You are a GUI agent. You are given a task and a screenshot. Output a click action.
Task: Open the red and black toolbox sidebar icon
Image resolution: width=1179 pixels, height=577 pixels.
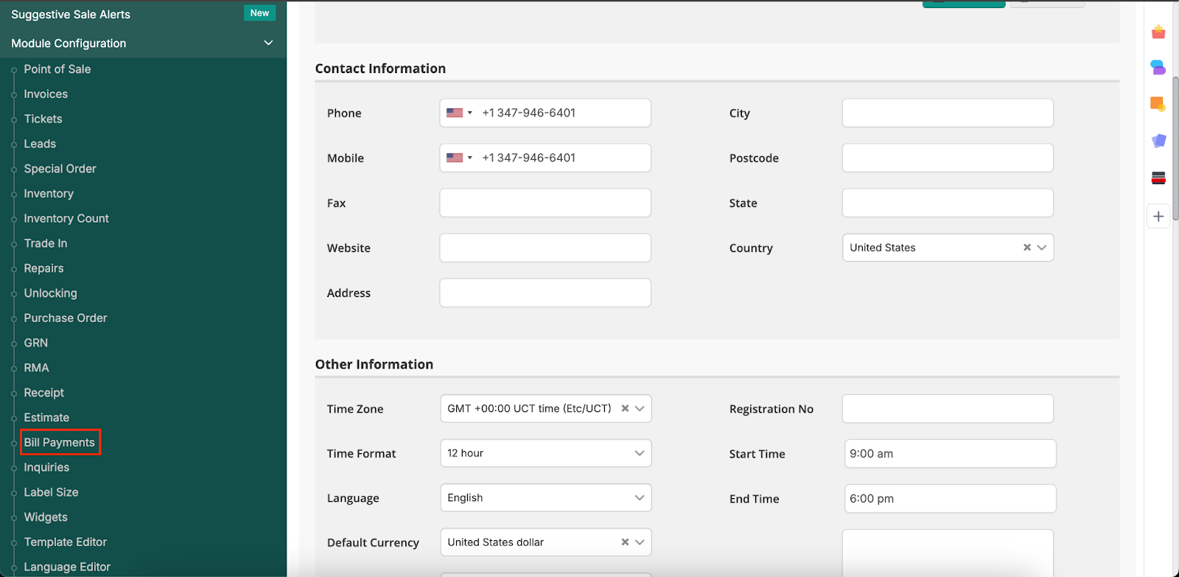[1158, 178]
